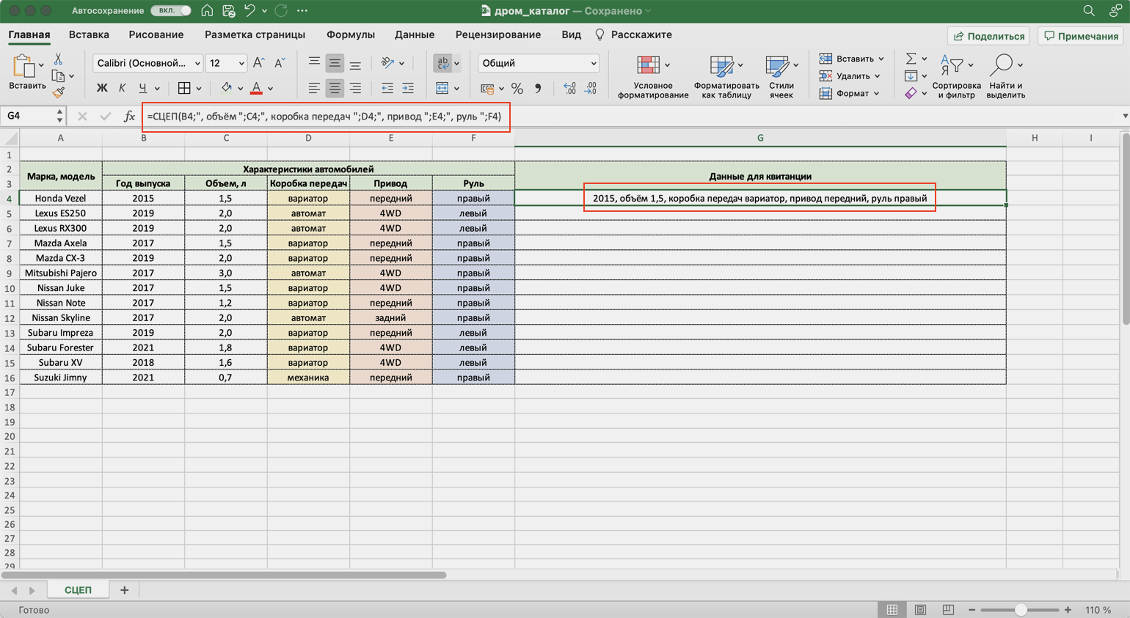Click the undo arrow in title bar
1130x618 pixels.
click(249, 11)
